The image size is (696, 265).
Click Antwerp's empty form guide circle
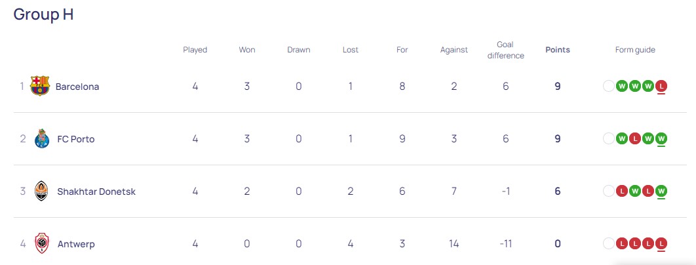coord(609,243)
